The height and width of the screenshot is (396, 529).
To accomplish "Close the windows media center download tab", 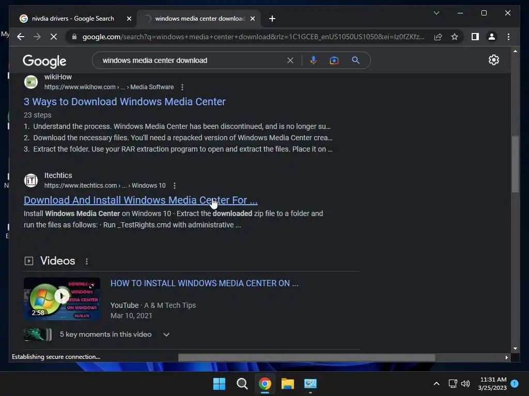I will (x=252, y=19).
